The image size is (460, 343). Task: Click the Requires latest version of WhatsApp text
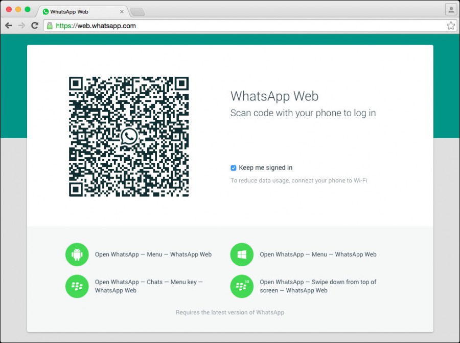(x=229, y=312)
